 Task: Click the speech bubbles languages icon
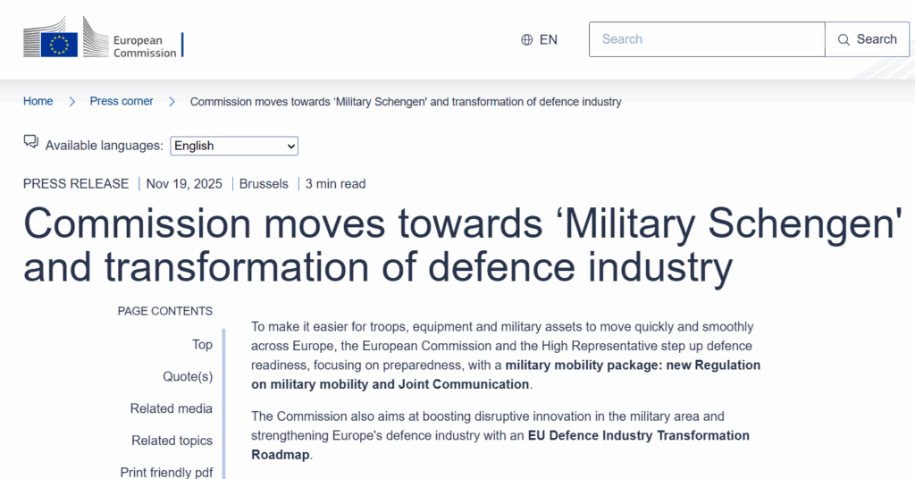coord(31,142)
